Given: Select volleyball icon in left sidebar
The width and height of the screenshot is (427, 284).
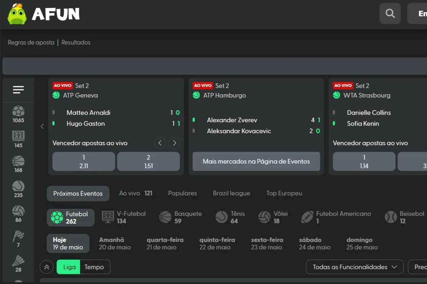Looking at the screenshot, I should 18,211.
